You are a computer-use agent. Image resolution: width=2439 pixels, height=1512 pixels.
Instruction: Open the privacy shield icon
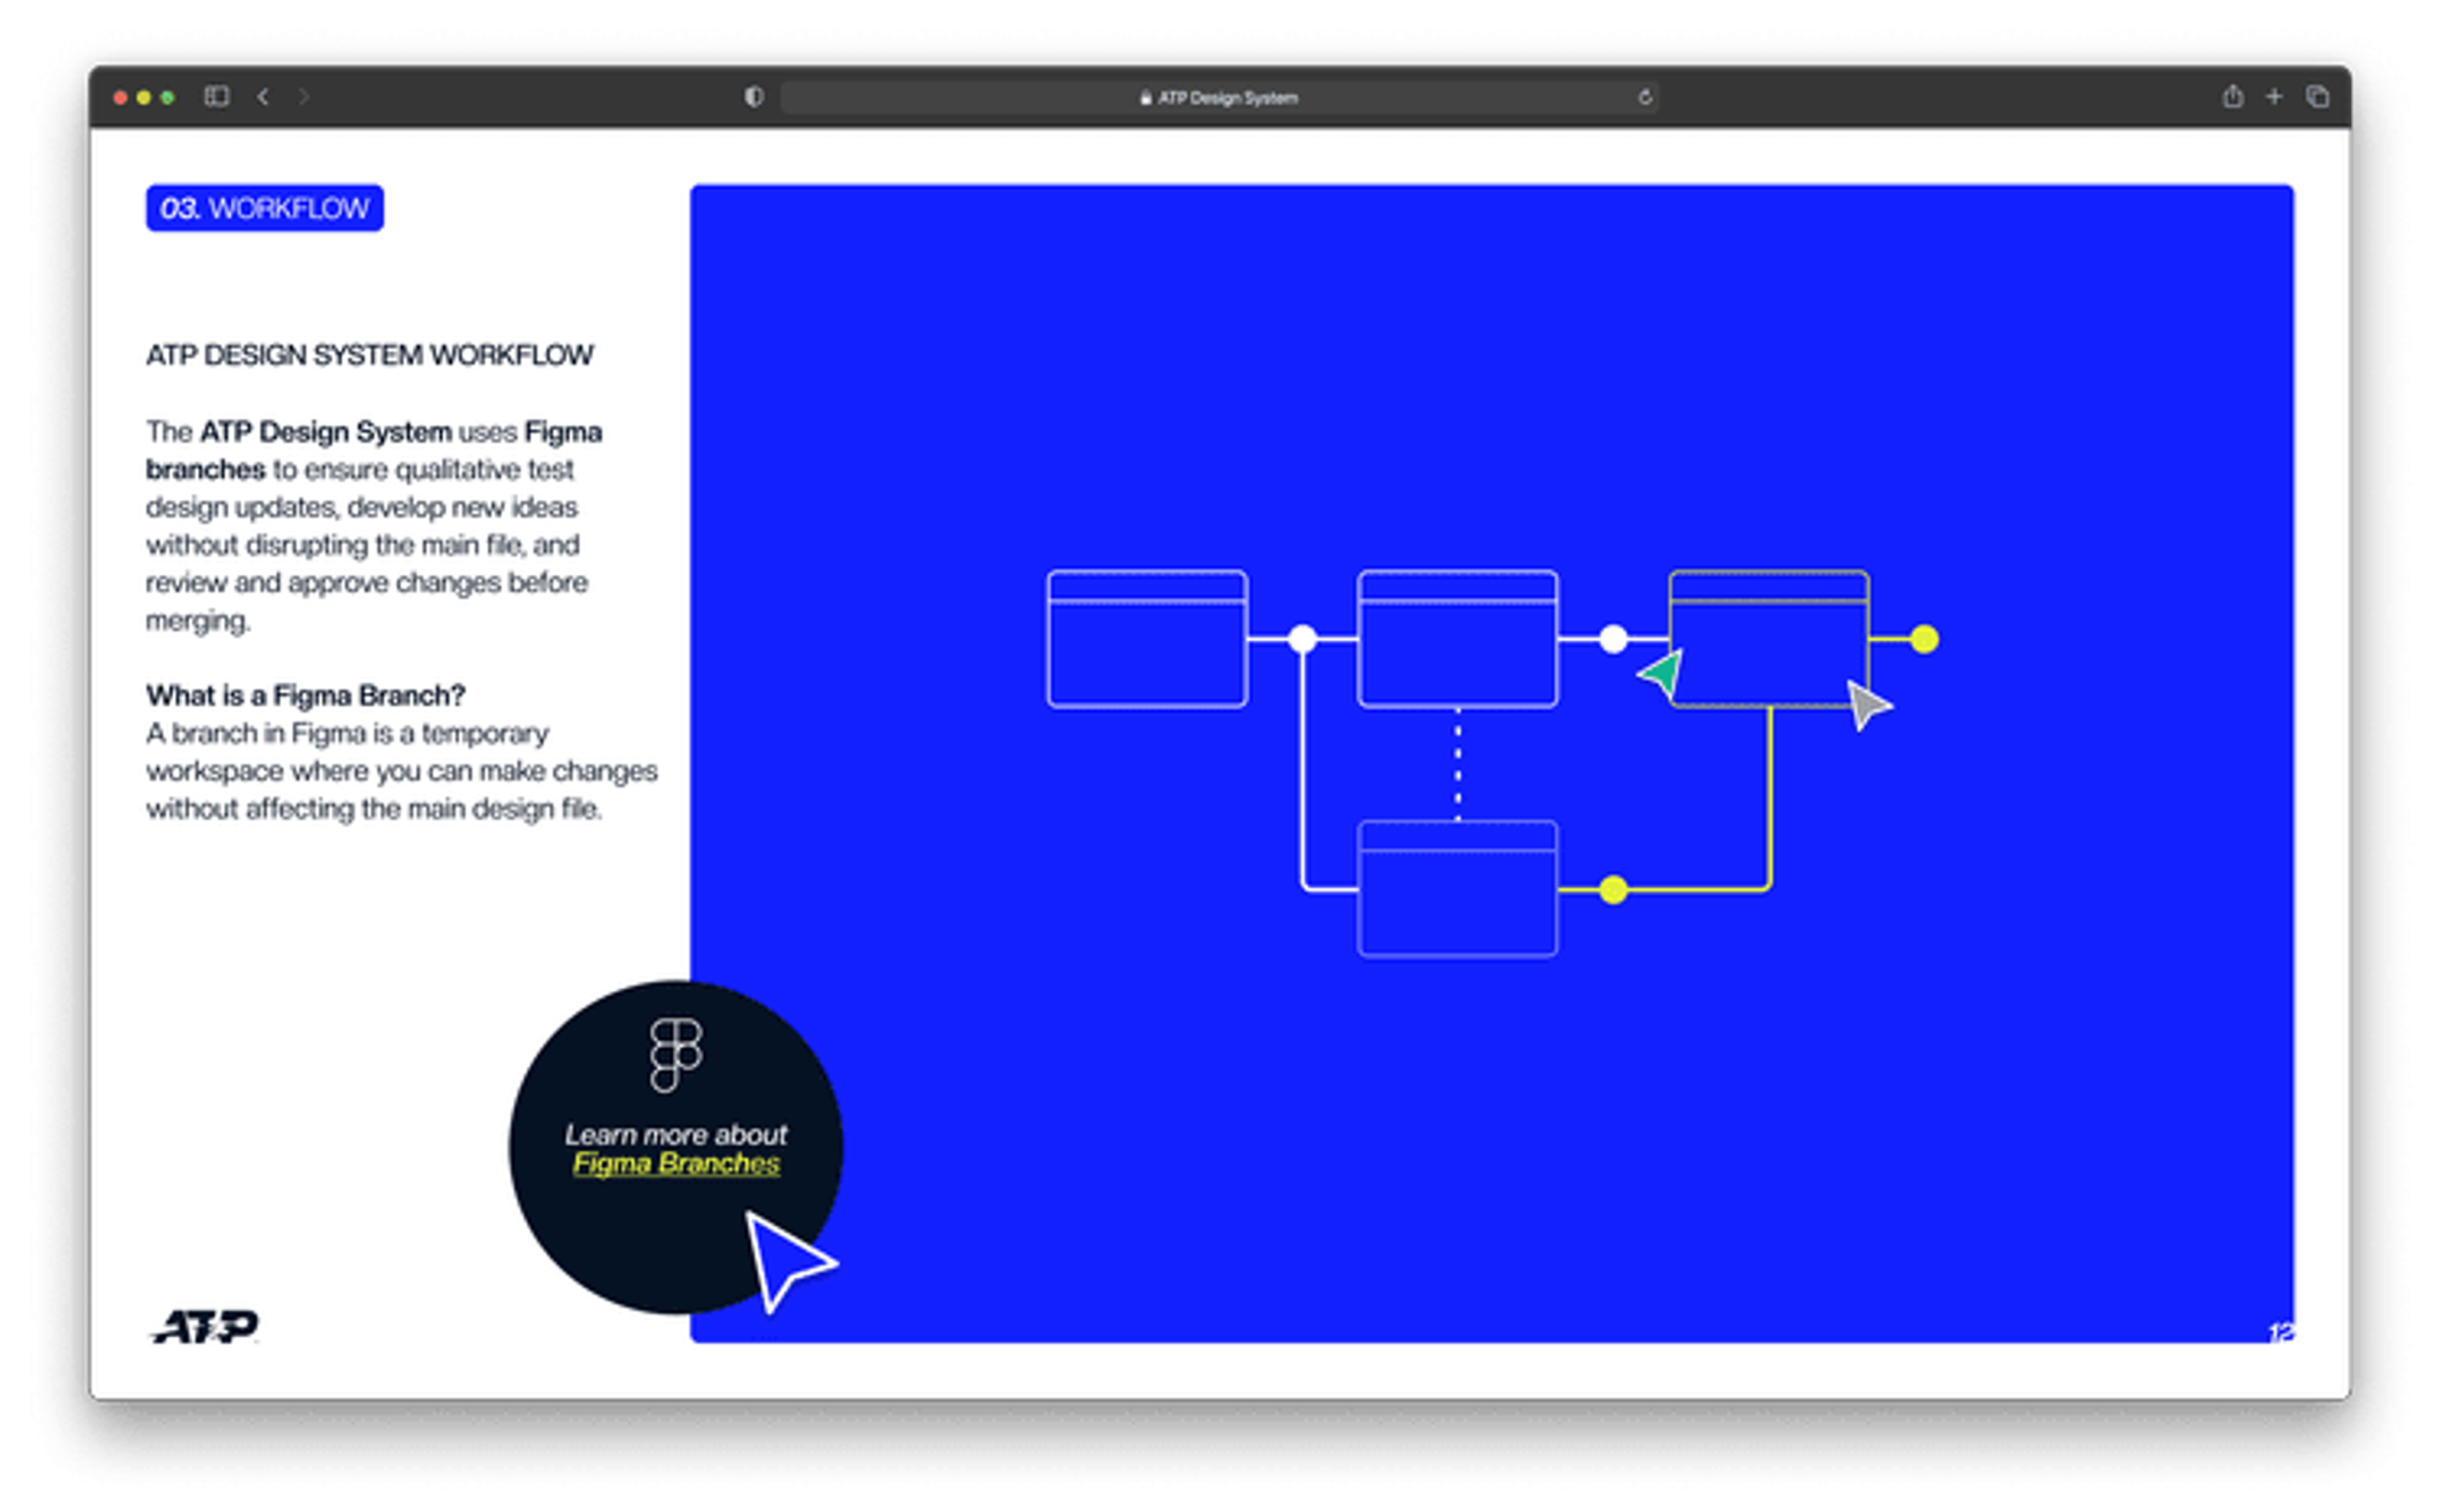[753, 96]
